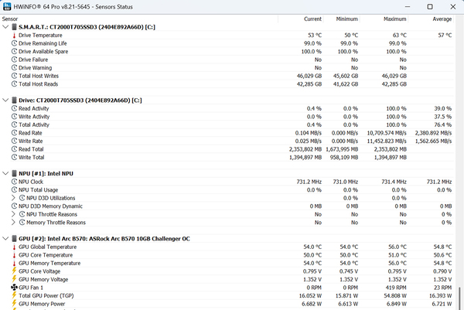Collapse the Drive: CT2000T705SSD3 group
This screenshot has width=464, height=310.
click(x=5, y=100)
